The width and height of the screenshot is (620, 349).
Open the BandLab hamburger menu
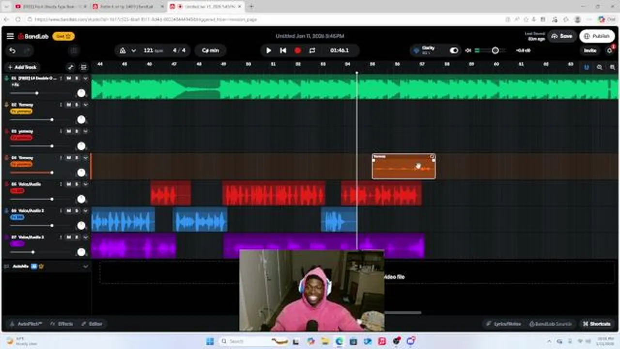[10, 36]
